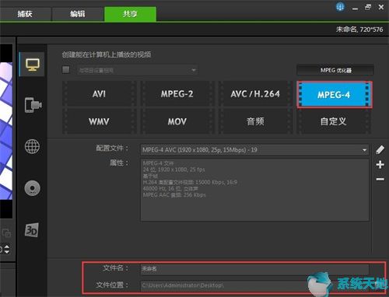389x297 pixels.
Task: Choose the MOV format button
Action: [x=177, y=121]
